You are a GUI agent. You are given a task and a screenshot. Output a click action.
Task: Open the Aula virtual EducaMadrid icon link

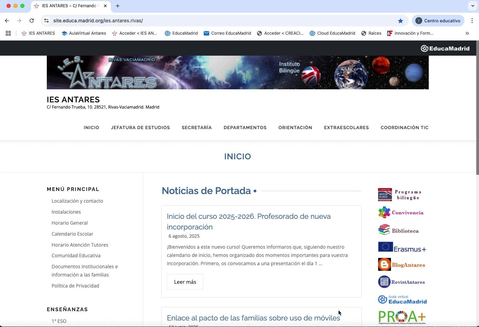click(402, 300)
